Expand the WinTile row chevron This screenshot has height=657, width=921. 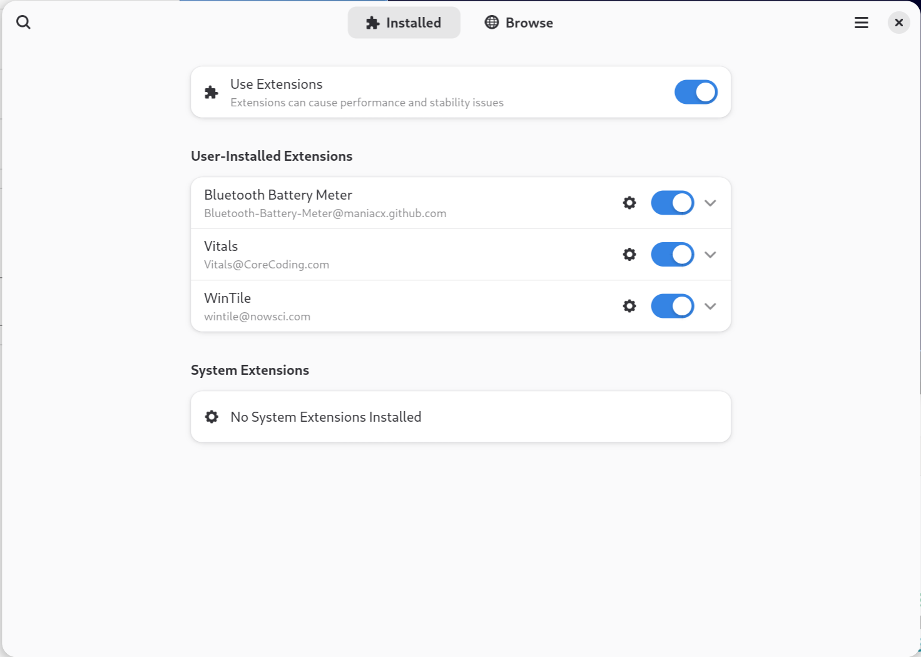[710, 306]
